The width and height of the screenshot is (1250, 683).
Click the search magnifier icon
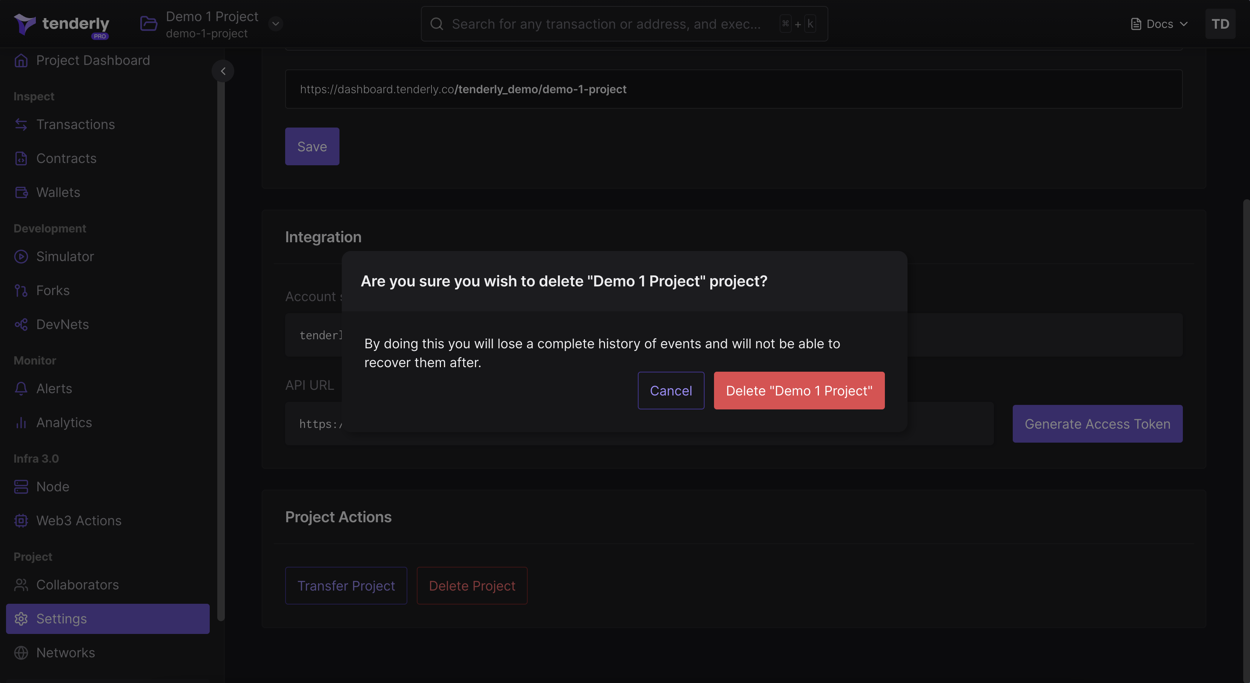point(437,24)
